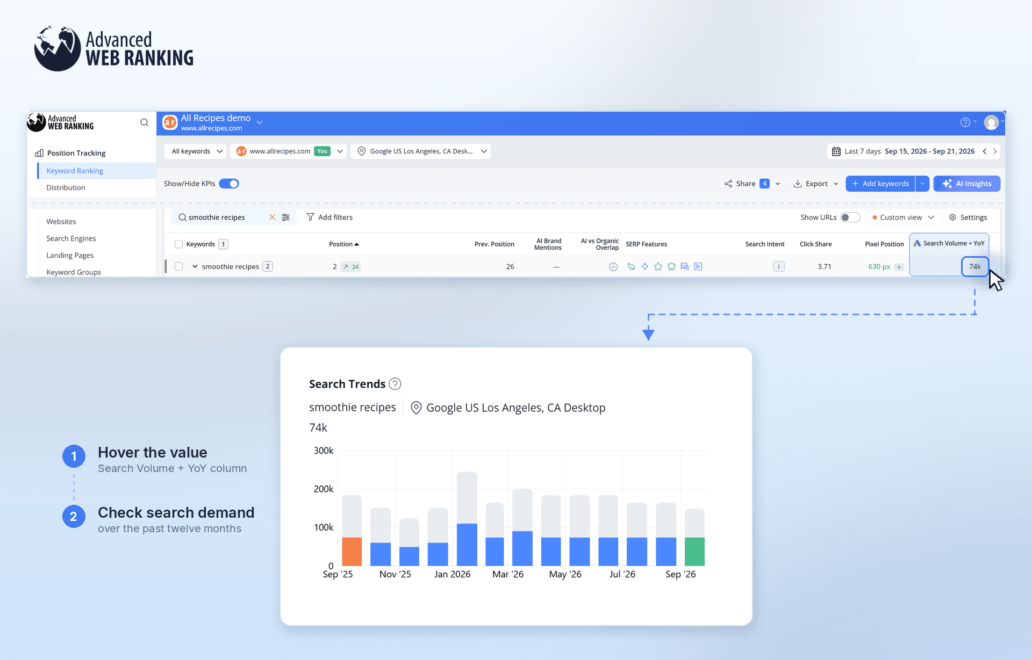Screen dimensions: 1032x660
Task: Click the Add keywords button
Action: click(x=880, y=184)
